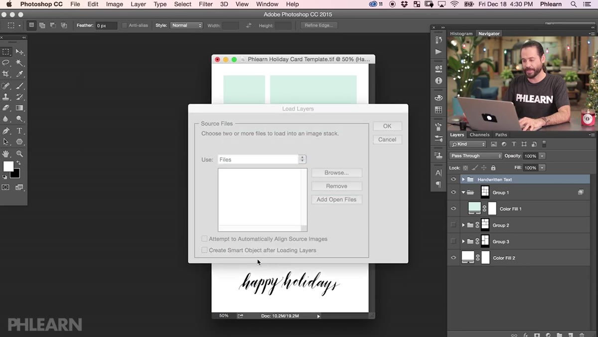Screen dimensions: 598x337
Task: Open the Layer menu
Action: pos(138,4)
